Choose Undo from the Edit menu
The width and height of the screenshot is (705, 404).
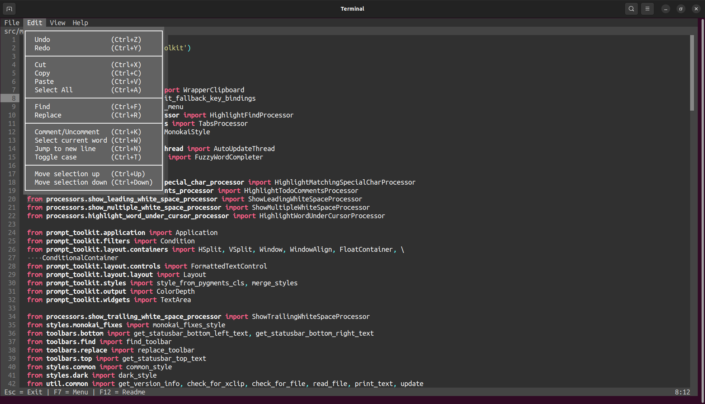click(x=42, y=40)
